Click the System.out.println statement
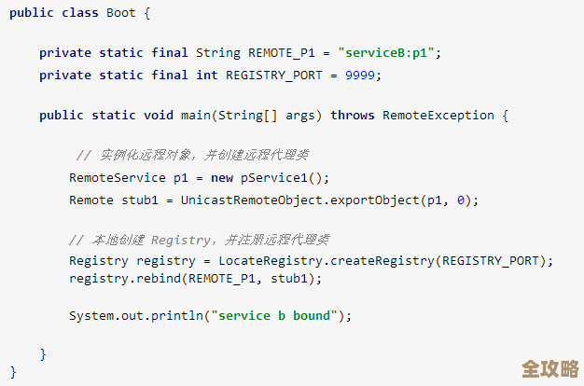584x386 pixels. coord(138,315)
